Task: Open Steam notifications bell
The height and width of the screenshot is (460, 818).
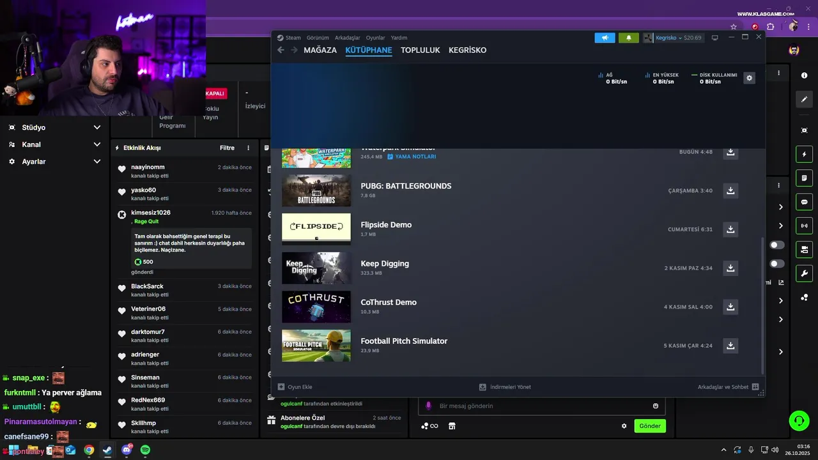Action: [628, 38]
